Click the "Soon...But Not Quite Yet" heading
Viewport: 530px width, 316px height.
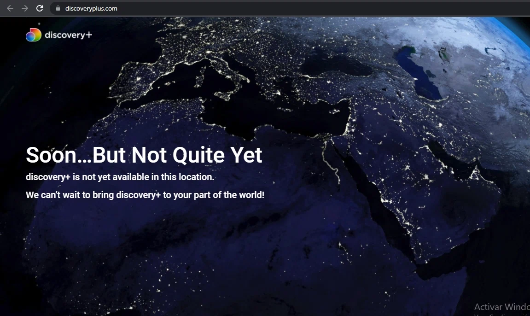(x=144, y=155)
